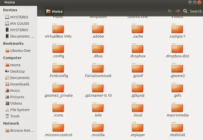Select the .gnome2 folder icon

point(177,68)
